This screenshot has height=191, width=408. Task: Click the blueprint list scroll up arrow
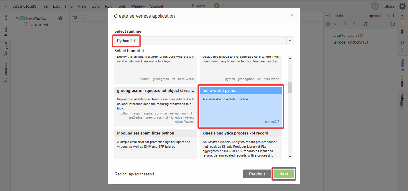290,58
